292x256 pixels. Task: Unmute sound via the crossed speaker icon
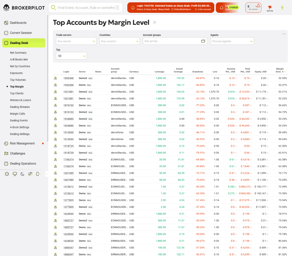31,174
